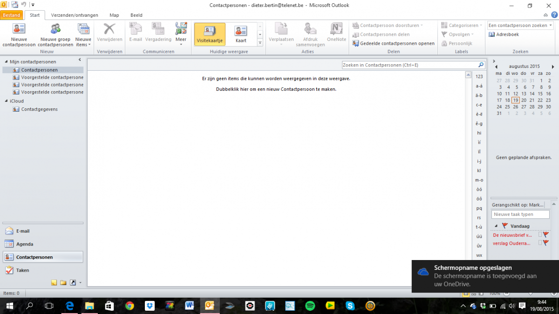Collapse Mijn contactpersonen group
The height and width of the screenshot is (314, 559).
(x=6, y=62)
